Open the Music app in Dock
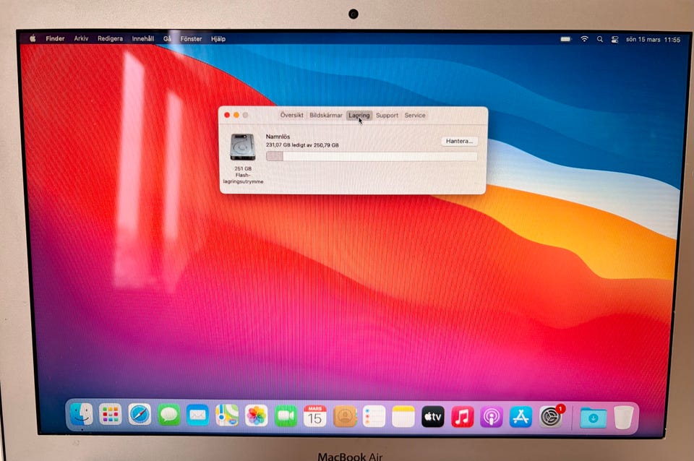Viewport: 694px width, 461px height. tap(462, 417)
